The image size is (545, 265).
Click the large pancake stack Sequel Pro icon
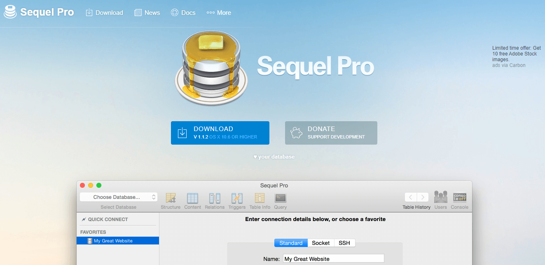(x=211, y=69)
